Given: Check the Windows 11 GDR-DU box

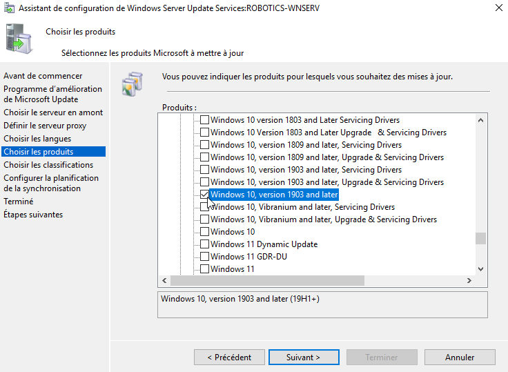Looking at the screenshot, I should [x=204, y=257].
